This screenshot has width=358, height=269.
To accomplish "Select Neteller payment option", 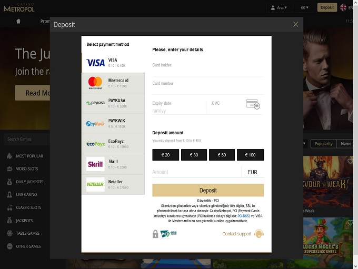I will [113, 184].
